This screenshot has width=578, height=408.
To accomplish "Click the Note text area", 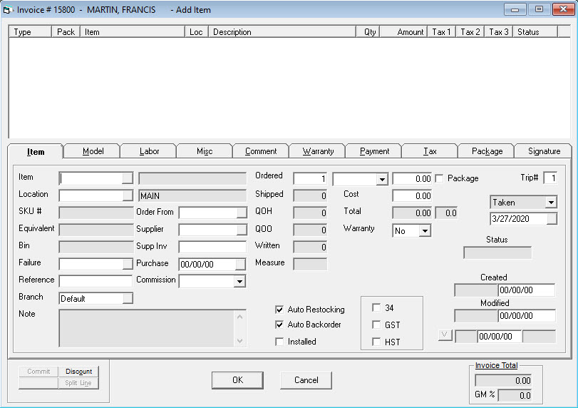I will point(146,328).
